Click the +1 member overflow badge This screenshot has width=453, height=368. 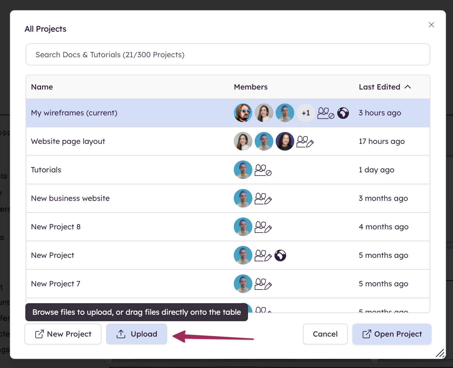(306, 113)
